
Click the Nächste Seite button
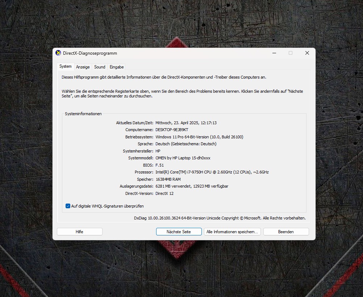(179, 232)
